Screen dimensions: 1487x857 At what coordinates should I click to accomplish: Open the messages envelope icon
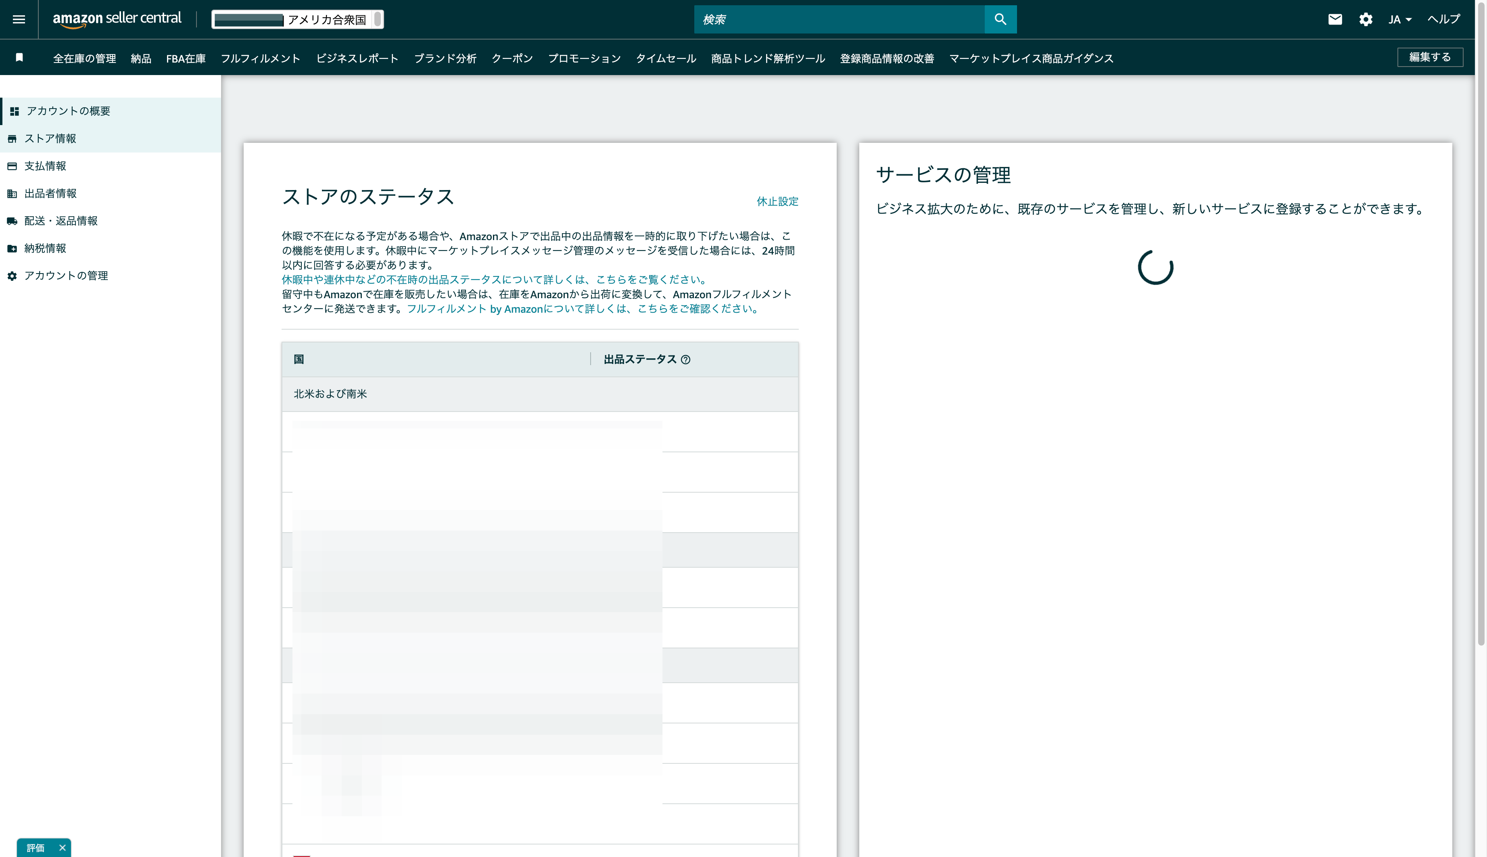1335,19
